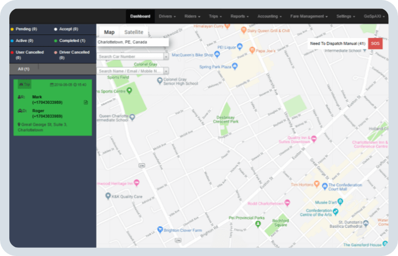The image size is (398, 256).
Task: Filter trips by Driver Cancelled
Action: [x=72, y=55]
